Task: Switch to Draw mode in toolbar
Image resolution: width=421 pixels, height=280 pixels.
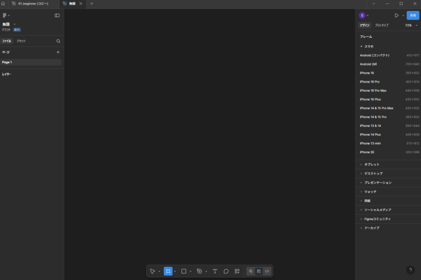Action: pos(250,271)
